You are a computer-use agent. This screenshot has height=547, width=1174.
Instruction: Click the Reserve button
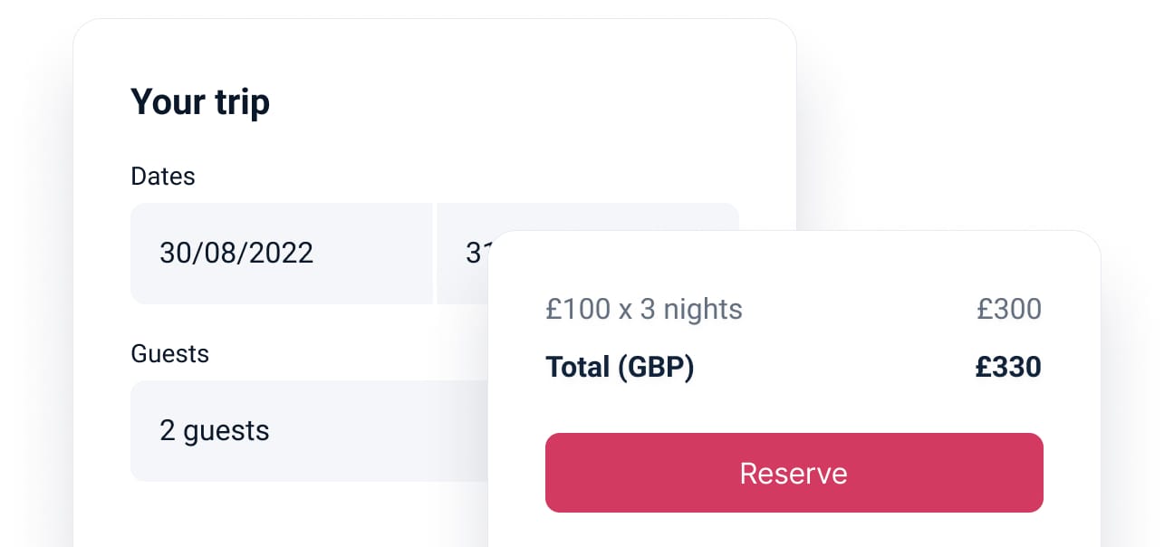[794, 472]
